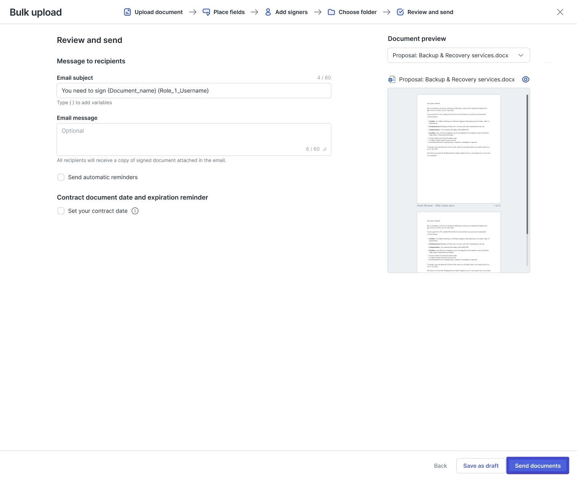Toggle the document preview eye icon
This screenshot has height=481, width=577.
(x=525, y=79)
